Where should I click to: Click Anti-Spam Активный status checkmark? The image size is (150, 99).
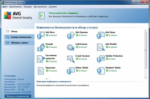click(x=107, y=35)
